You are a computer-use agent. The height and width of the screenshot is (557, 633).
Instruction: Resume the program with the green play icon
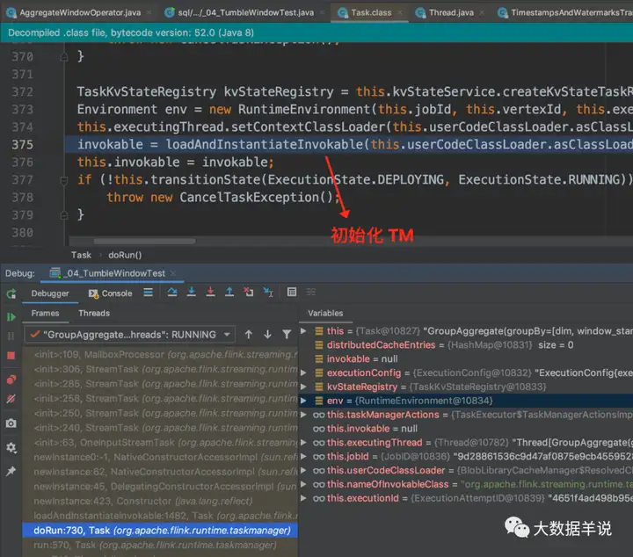point(11,316)
